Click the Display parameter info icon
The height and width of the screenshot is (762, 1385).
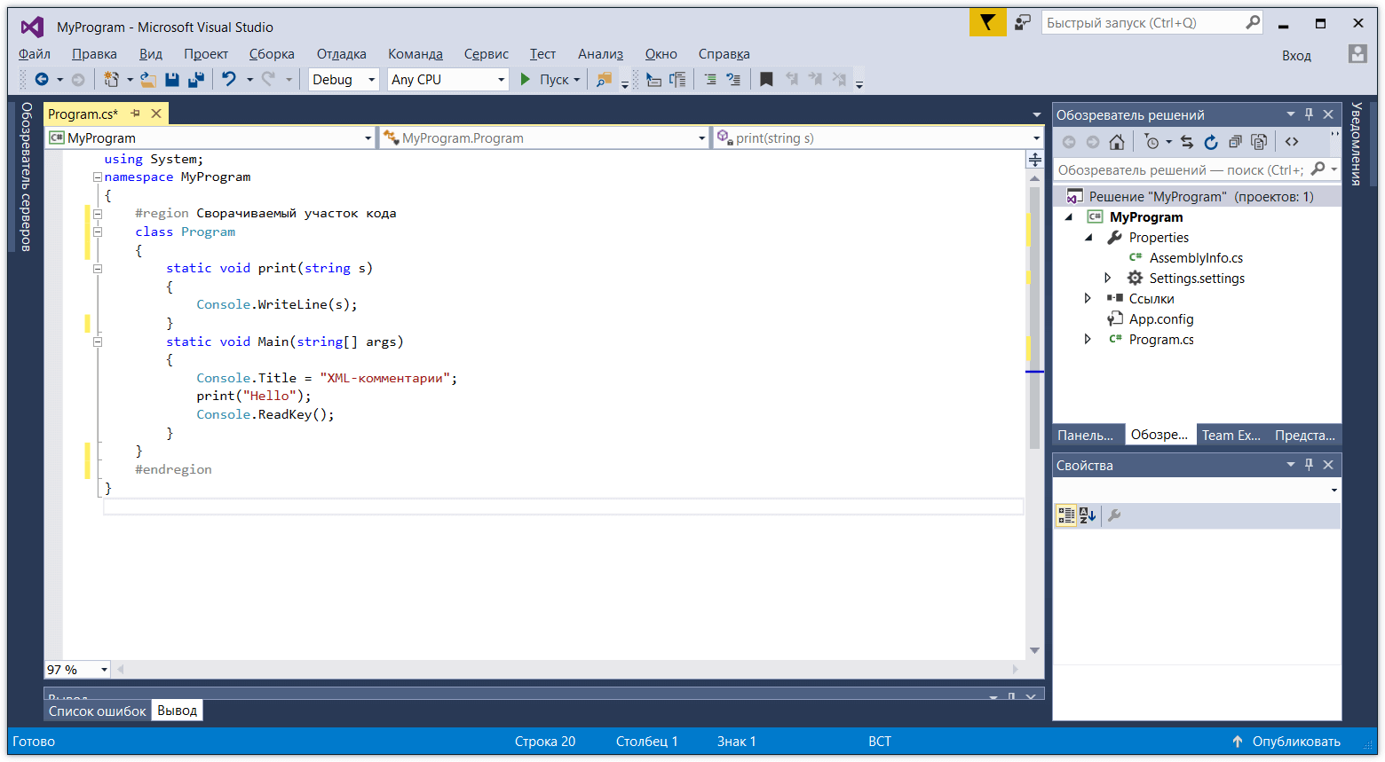pos(678,80)
